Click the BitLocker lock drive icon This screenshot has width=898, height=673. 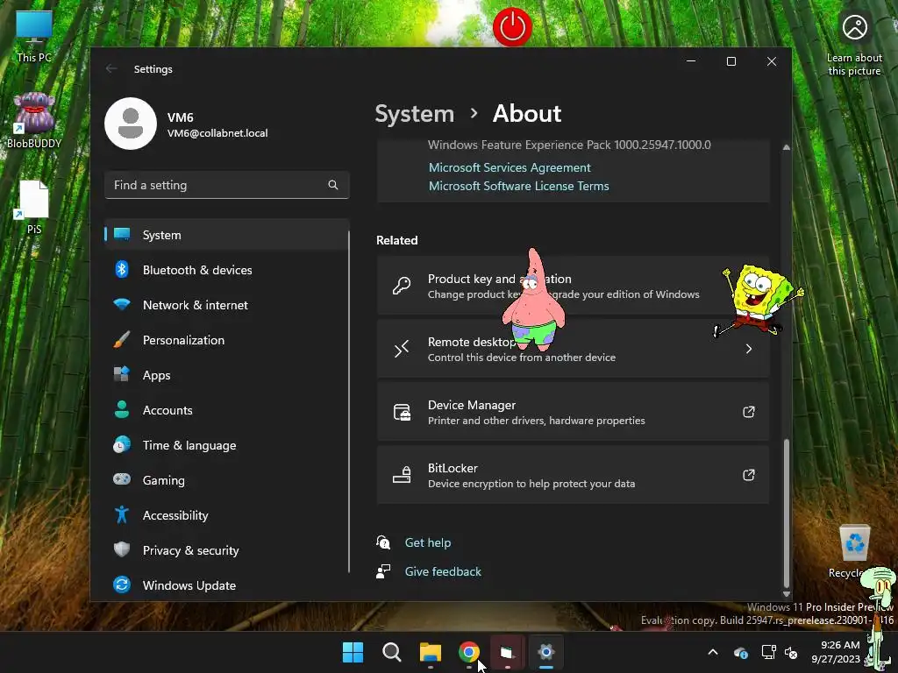(402, 475)
